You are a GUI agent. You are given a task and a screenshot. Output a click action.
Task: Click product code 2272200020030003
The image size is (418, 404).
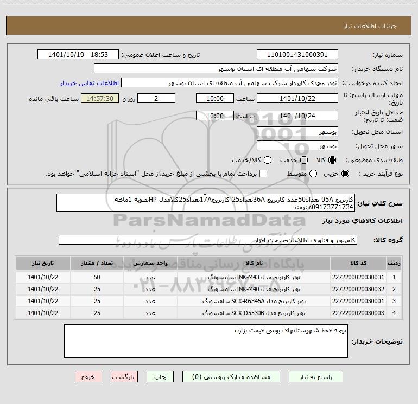pos(358,313)
